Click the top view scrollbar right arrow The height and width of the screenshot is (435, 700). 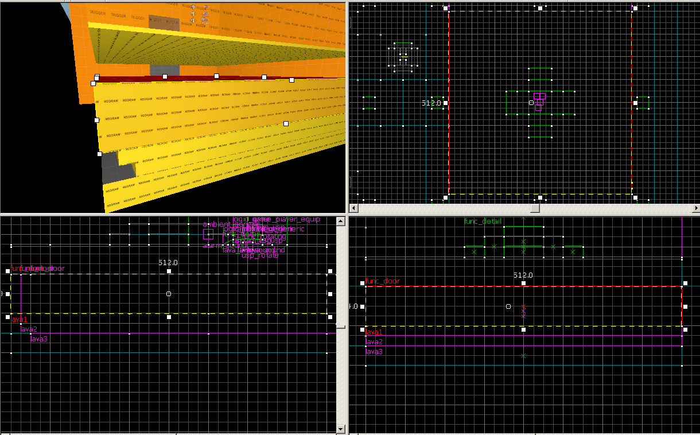coord(695,208)
